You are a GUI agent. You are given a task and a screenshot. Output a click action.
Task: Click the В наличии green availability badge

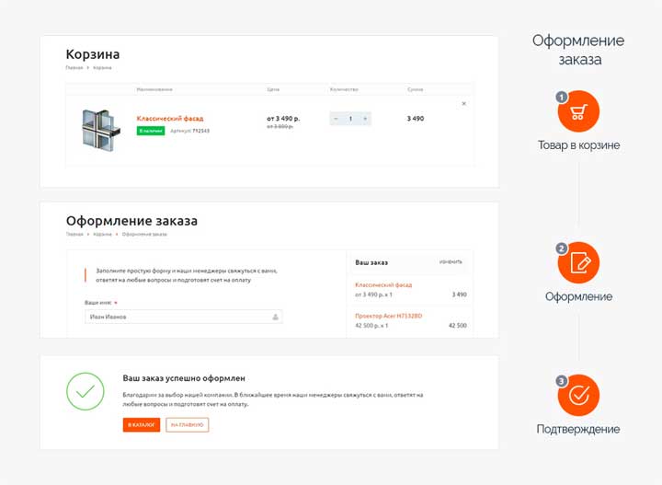tap(151, 131)
